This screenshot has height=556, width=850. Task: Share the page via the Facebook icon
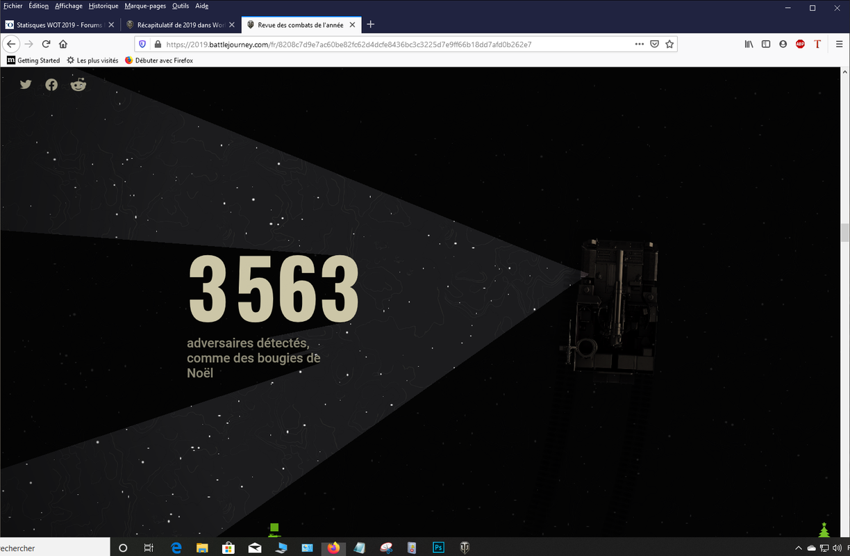pos(51,85)
